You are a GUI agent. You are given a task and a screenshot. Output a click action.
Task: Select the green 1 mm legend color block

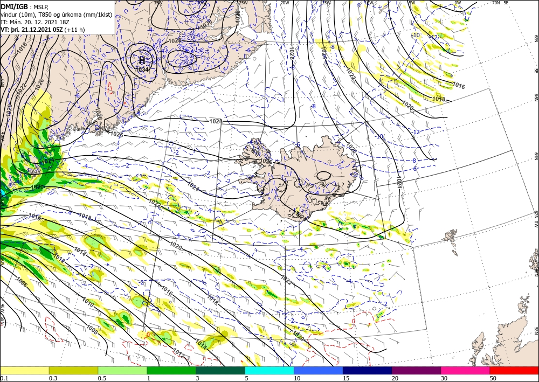point(171,370)
